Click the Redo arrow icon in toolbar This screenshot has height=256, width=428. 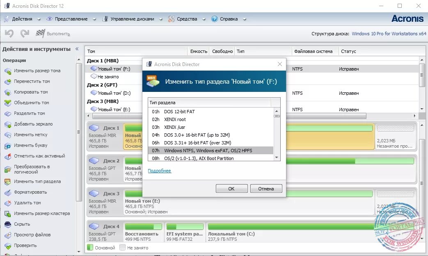(25, 34)
